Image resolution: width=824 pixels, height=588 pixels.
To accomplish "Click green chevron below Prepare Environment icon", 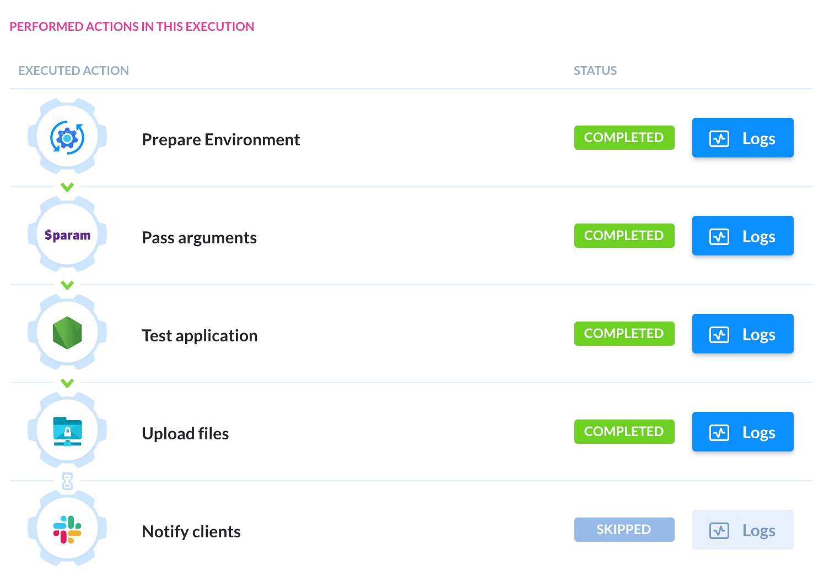I will 67,187.
